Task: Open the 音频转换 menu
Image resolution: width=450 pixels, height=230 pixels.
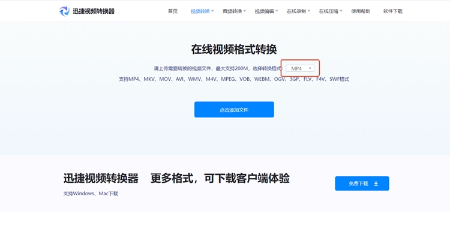Action: (x=232, y=11)
